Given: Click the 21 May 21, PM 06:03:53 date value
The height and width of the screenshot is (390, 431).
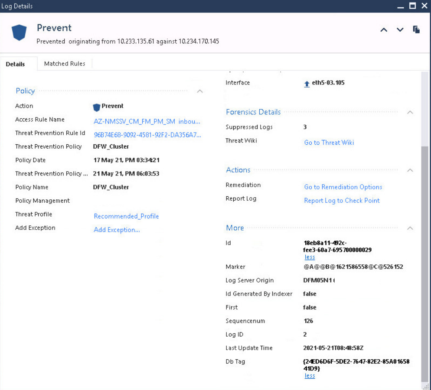Looking at the screenshot, I should [126, 174].
